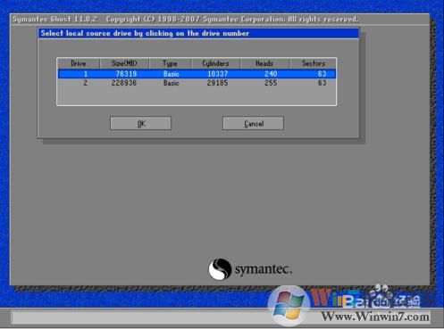Click the OK button

[140, 123]
